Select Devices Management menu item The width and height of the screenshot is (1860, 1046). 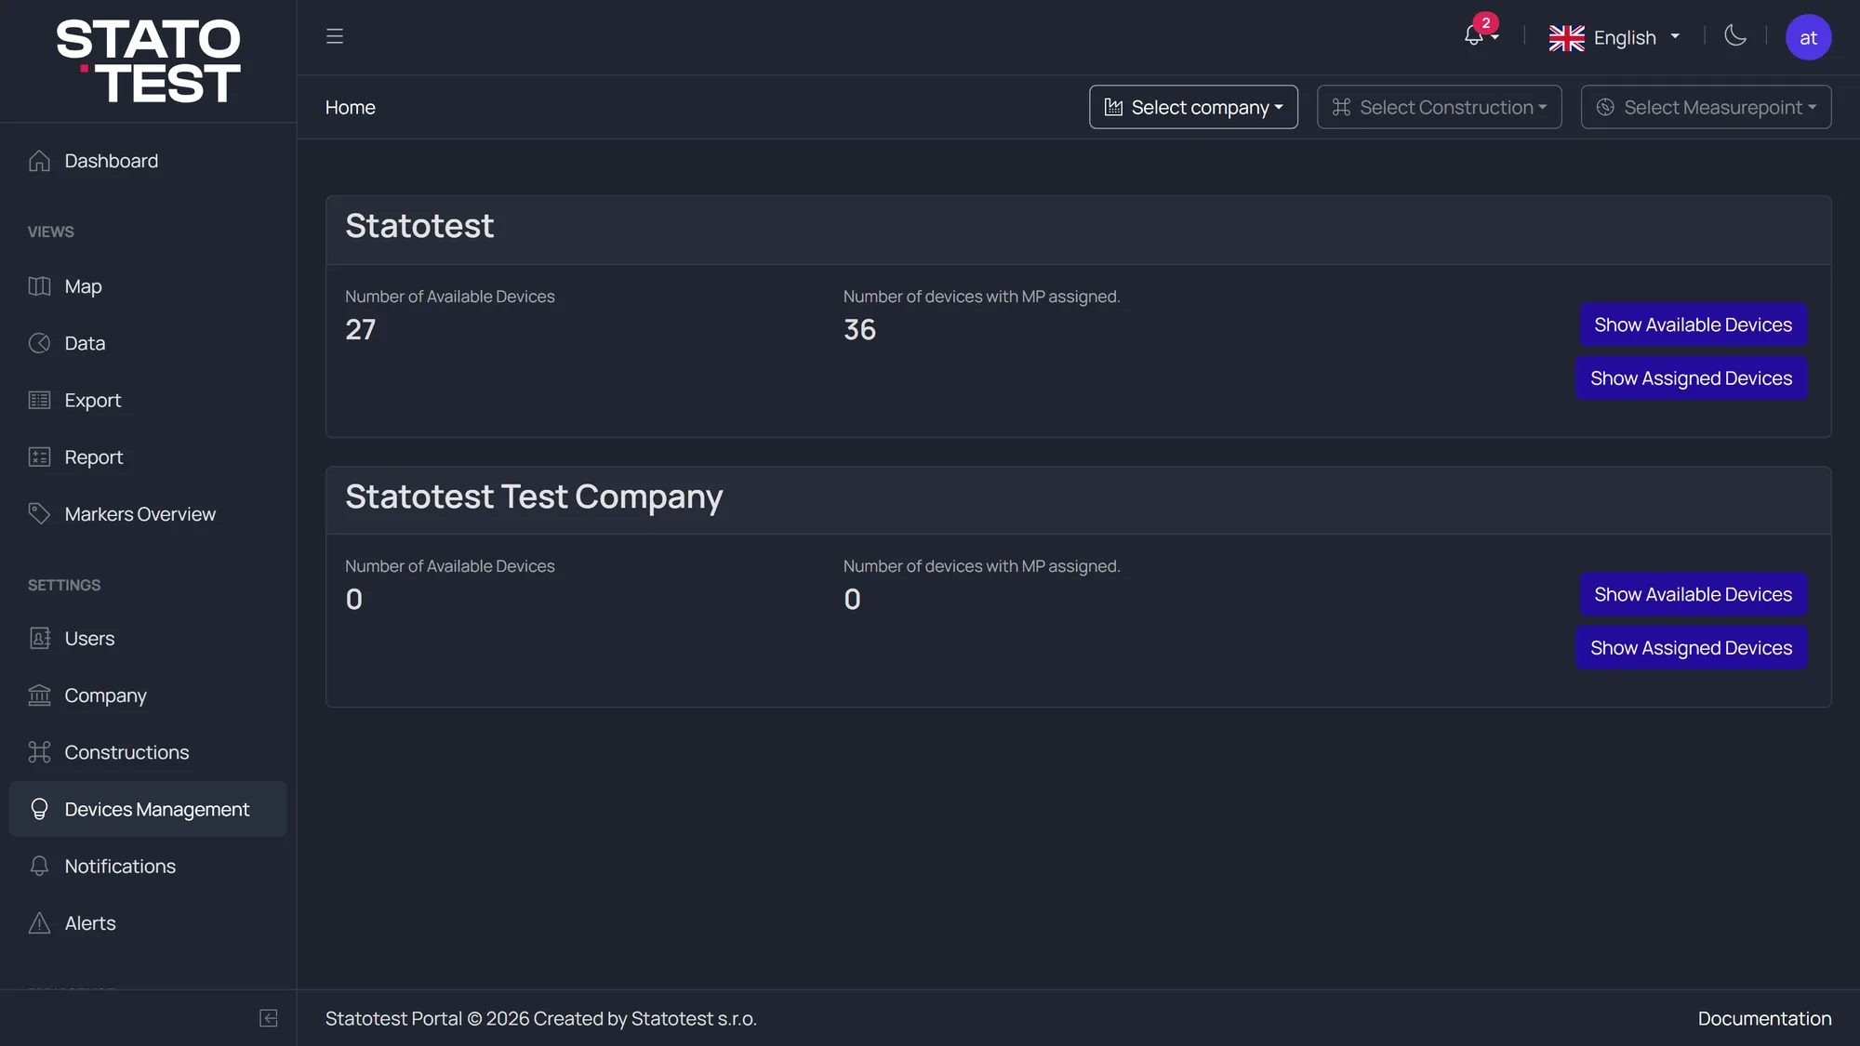click(148, 809)
